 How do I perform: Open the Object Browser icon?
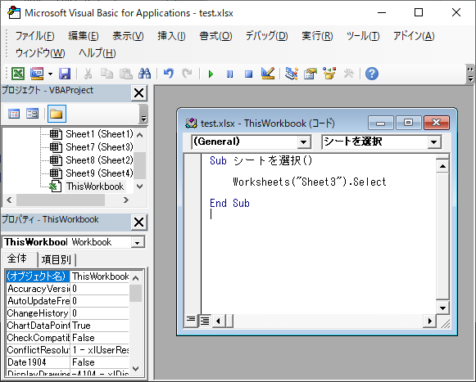click(x=329, y=74)
